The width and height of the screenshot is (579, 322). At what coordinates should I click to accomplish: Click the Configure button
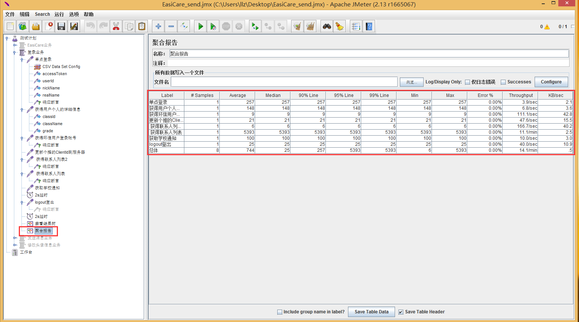coord(551,82)
